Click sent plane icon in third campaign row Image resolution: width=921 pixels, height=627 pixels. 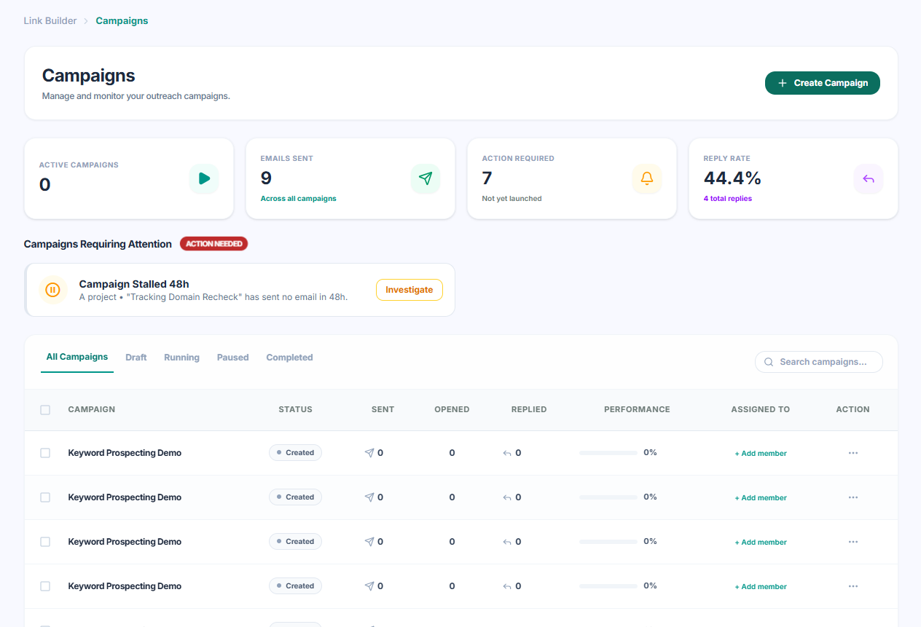369,542
